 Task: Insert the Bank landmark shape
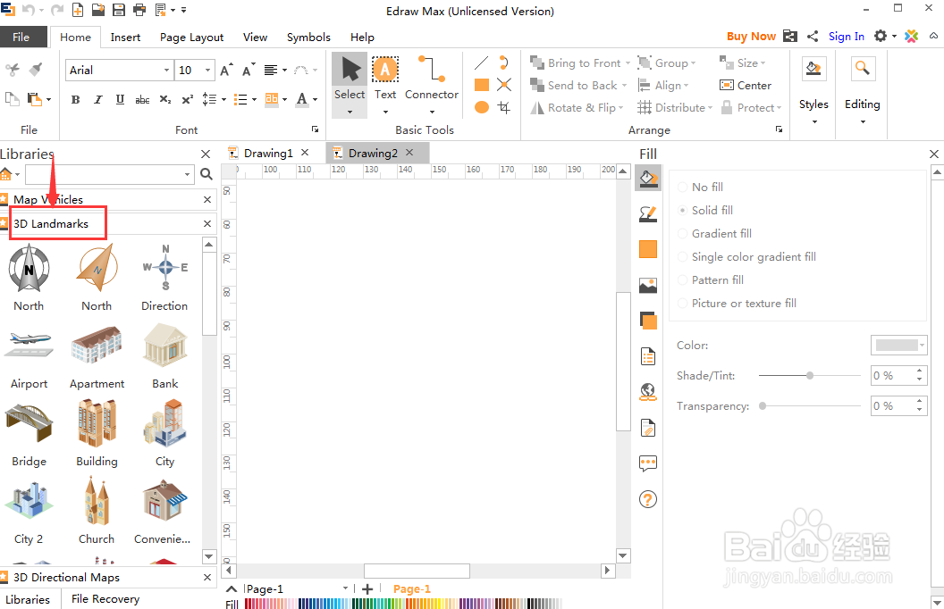coord(165,357)
